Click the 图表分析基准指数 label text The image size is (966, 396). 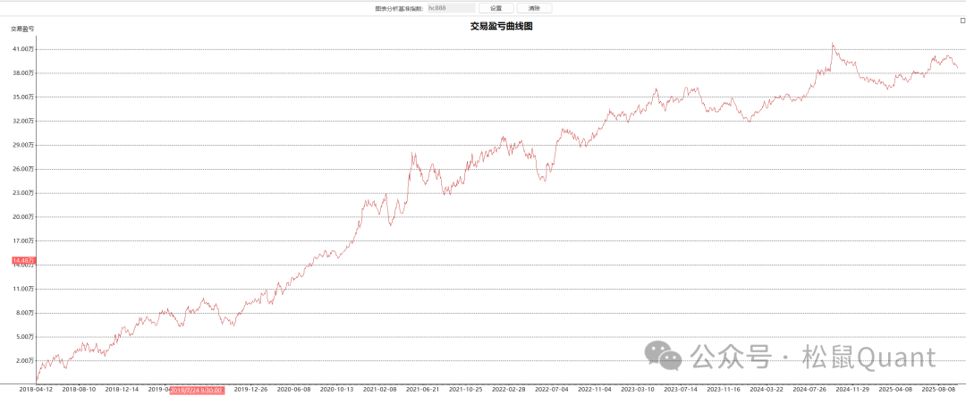click(x=399, y=8)
